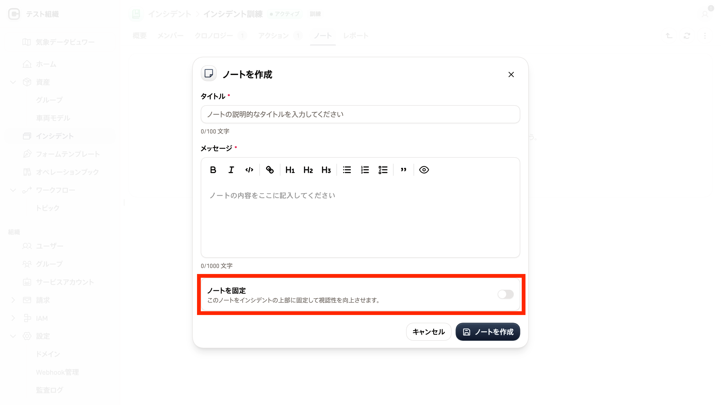Image resolution: width=721 pixels, height=405 pixels.
Task: Click the キャンセル button
Action: [429, 332]
